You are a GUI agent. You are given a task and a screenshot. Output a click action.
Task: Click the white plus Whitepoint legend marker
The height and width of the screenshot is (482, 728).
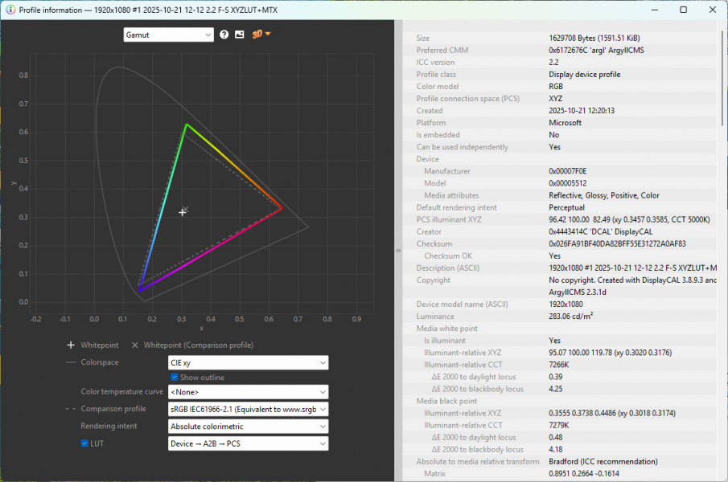(x=71, y=345)
